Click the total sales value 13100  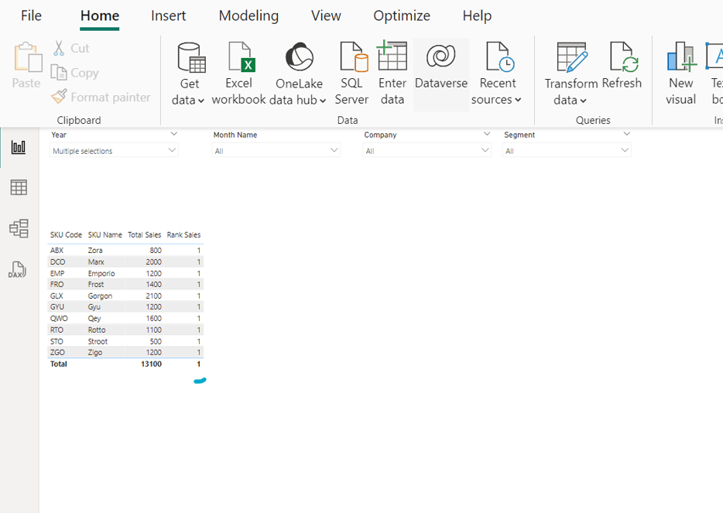(x=151, y=364)
